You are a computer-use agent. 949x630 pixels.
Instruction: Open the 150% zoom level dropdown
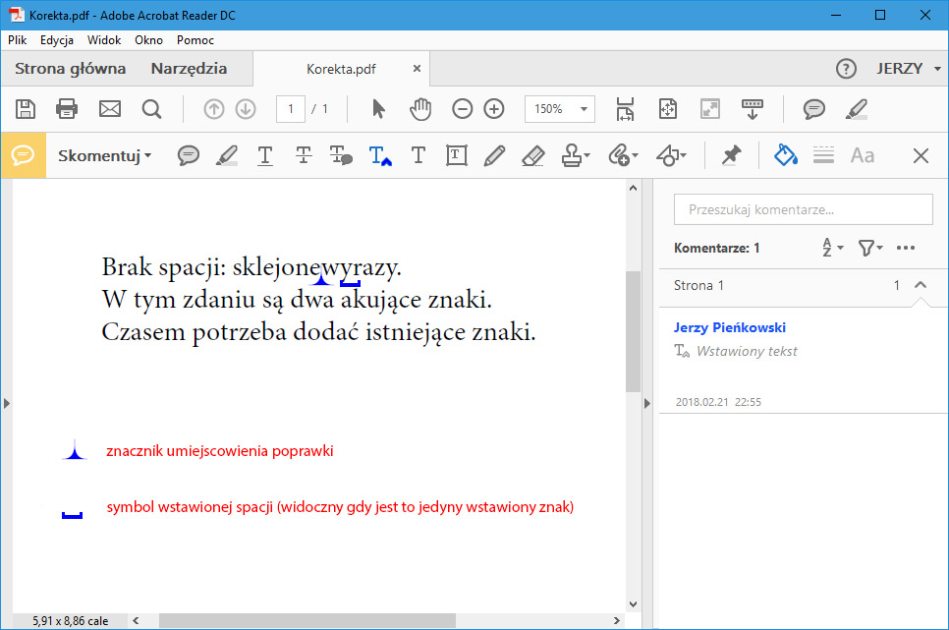[x=560, y=109]
